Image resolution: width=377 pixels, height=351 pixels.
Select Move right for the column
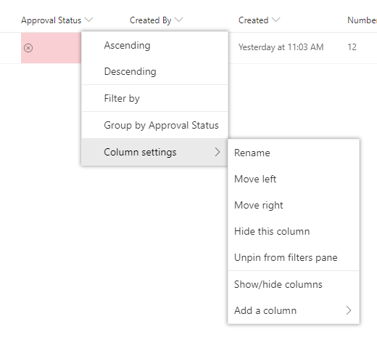tap(294, 205)
